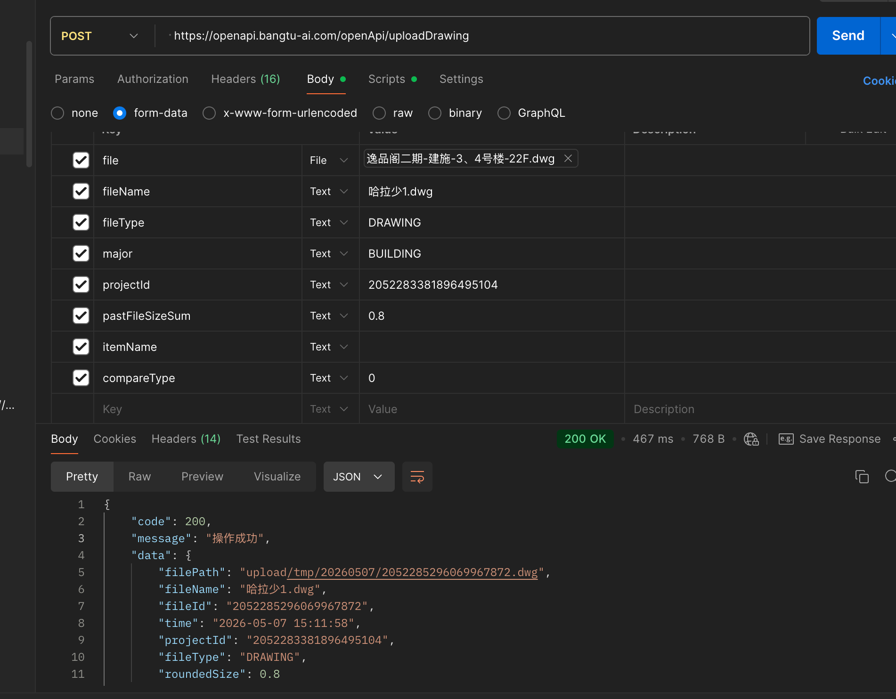Toggle the major row checkbox
Viewport: 896px width, 699px height.
[81, 253]
